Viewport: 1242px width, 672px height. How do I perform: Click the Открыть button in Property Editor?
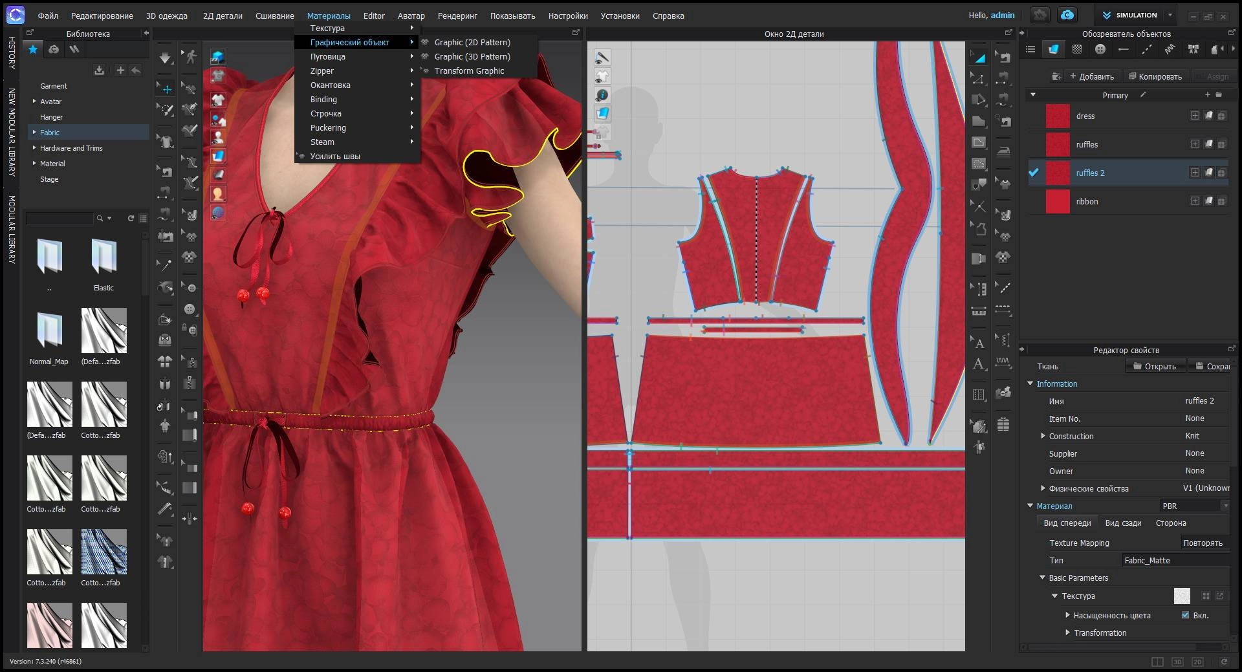point(1155,366)
